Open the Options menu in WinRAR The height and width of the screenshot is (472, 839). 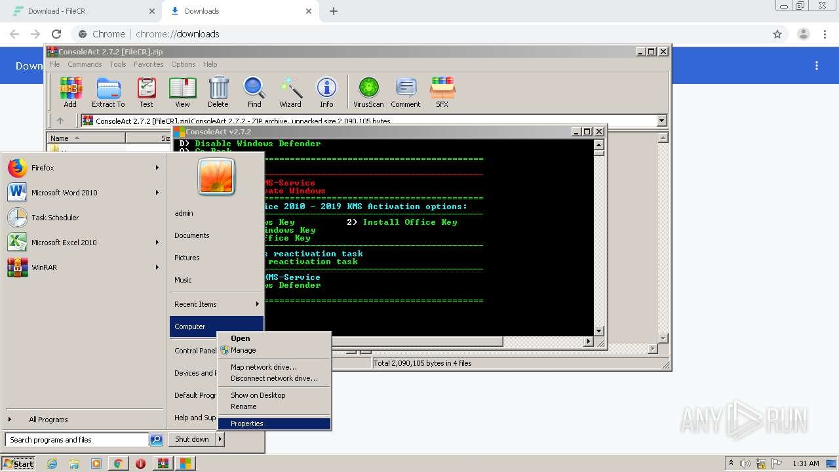tap(184, 64)
